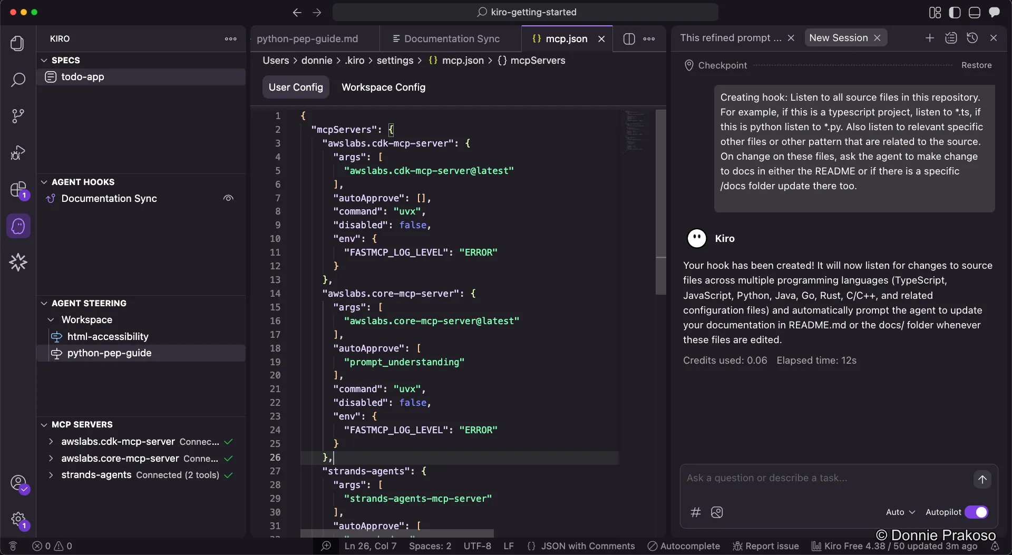
Task: Open Source Control in activity bar
Action: [x=18, y=116]
